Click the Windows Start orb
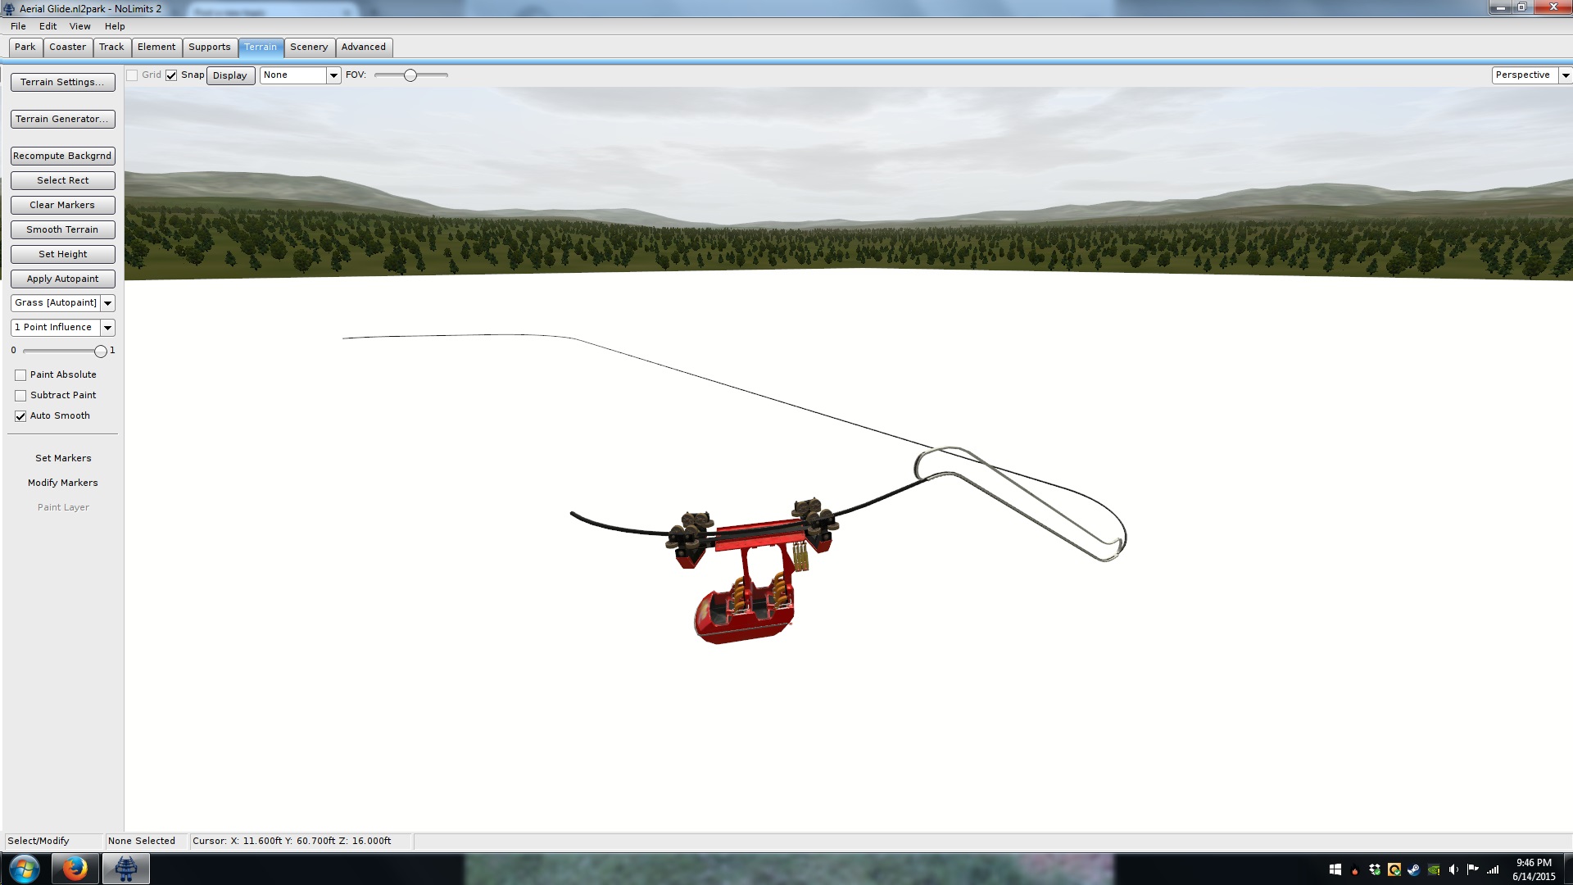The height and width of the screenshot is (885, 1573). 24,869
